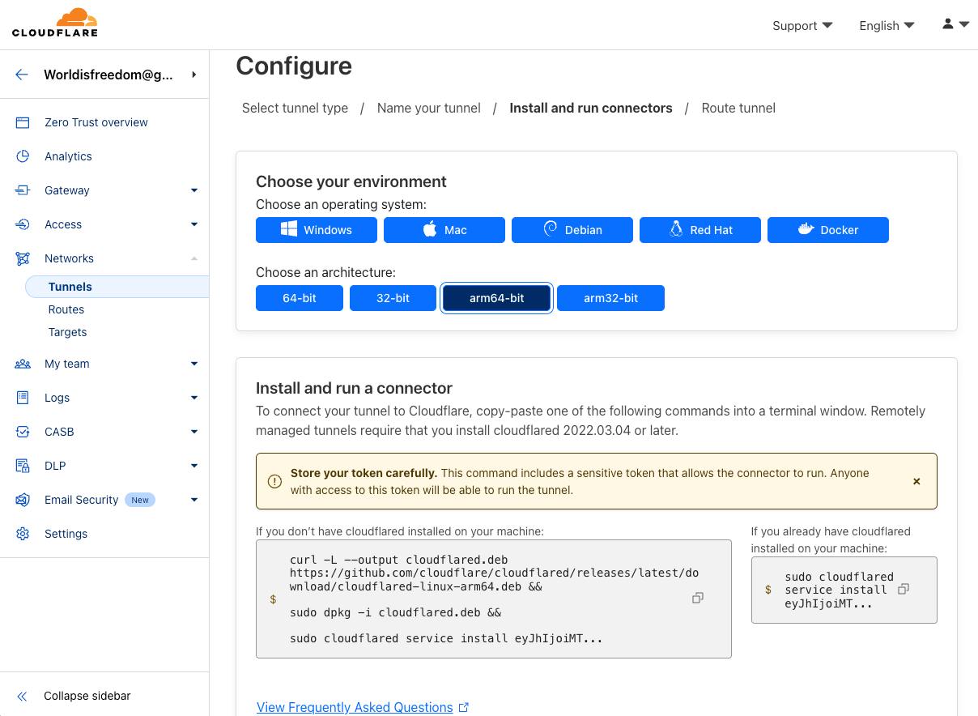Expand the account switcher arrow
The width and height of the screenshot is (978, 716).
coord(194,75)
